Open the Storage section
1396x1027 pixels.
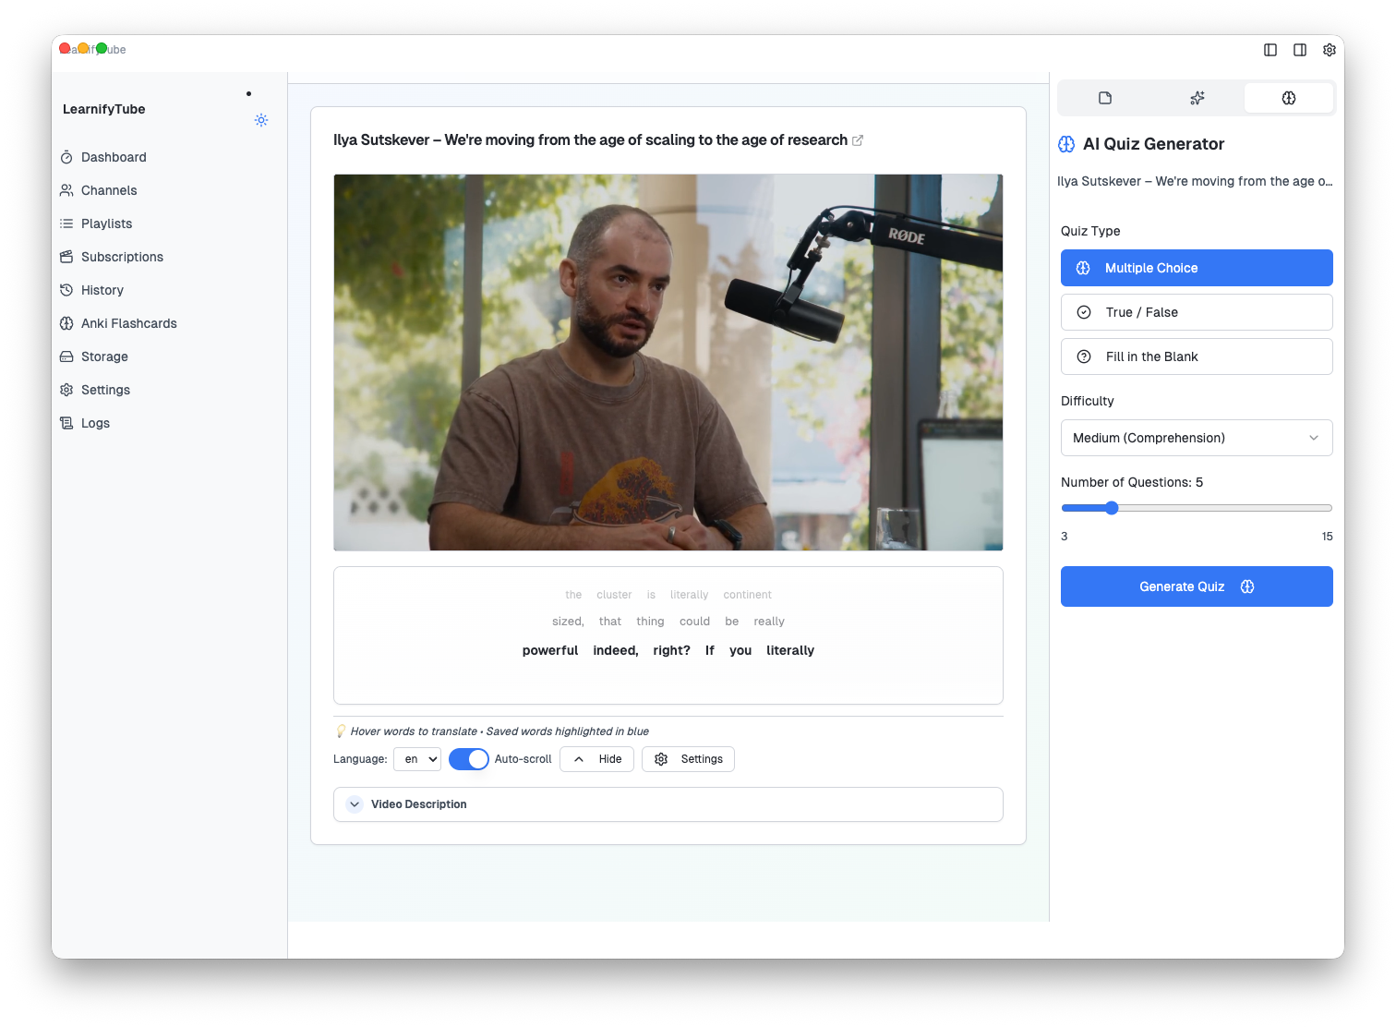(103, 356)
